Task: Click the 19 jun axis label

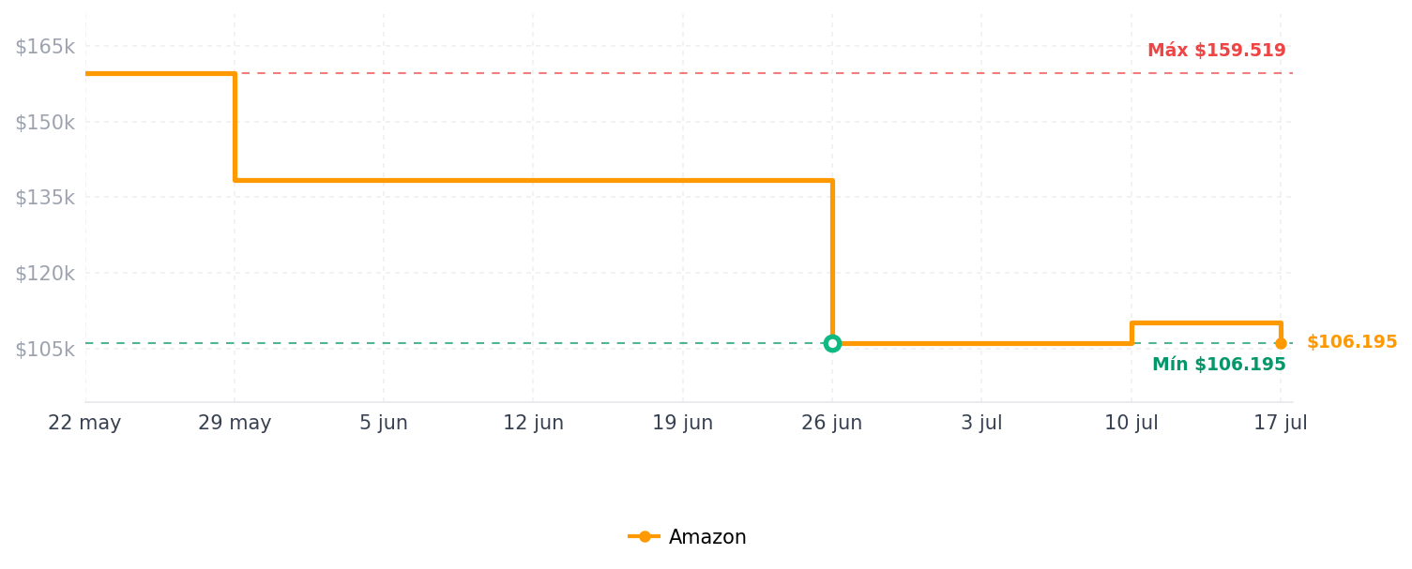Action: tap(683, 424)
